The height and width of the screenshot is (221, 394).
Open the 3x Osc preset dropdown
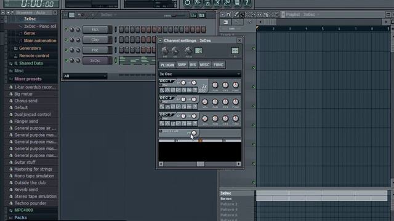(x=199, y=74)
